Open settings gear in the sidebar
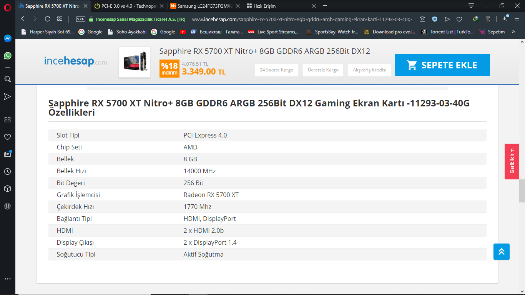The height and width of the screenshot is (295, 525). [x=8, y=206]
